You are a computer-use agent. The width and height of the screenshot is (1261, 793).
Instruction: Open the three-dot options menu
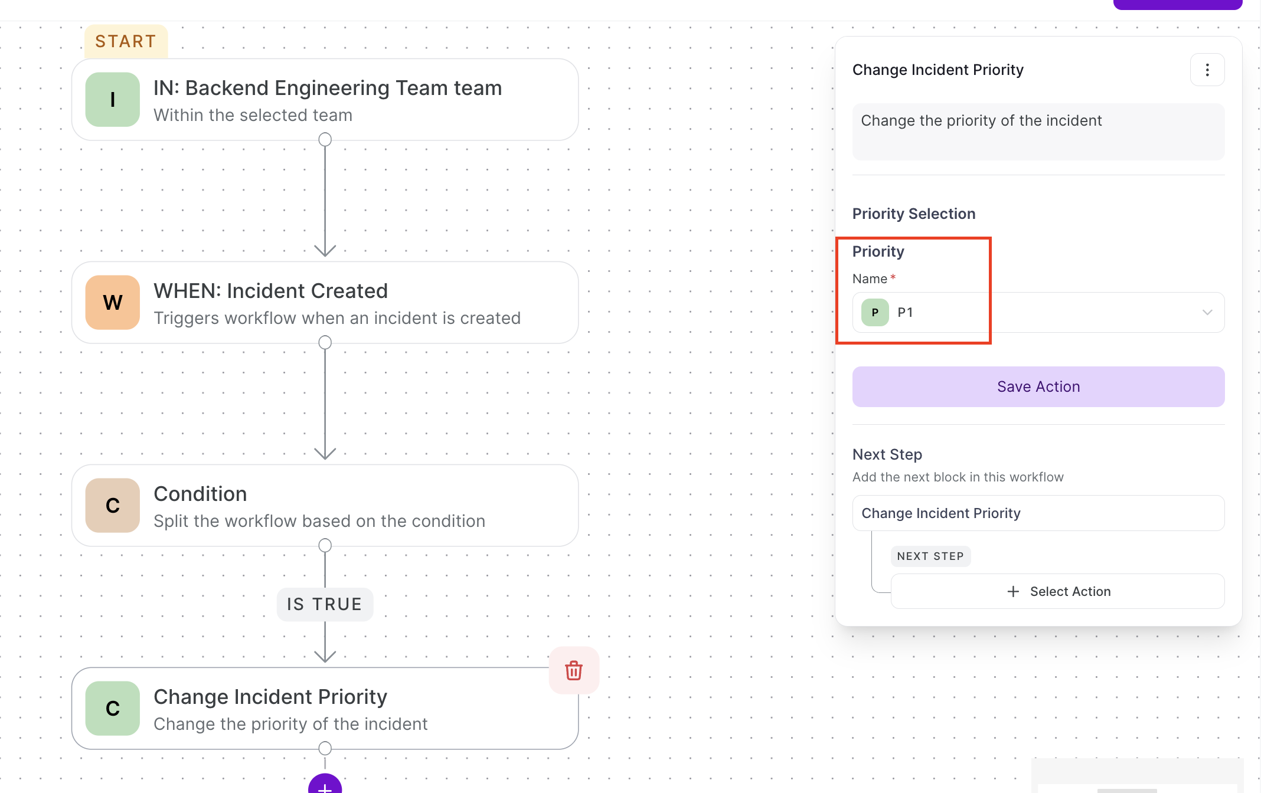click(1207, 70)
